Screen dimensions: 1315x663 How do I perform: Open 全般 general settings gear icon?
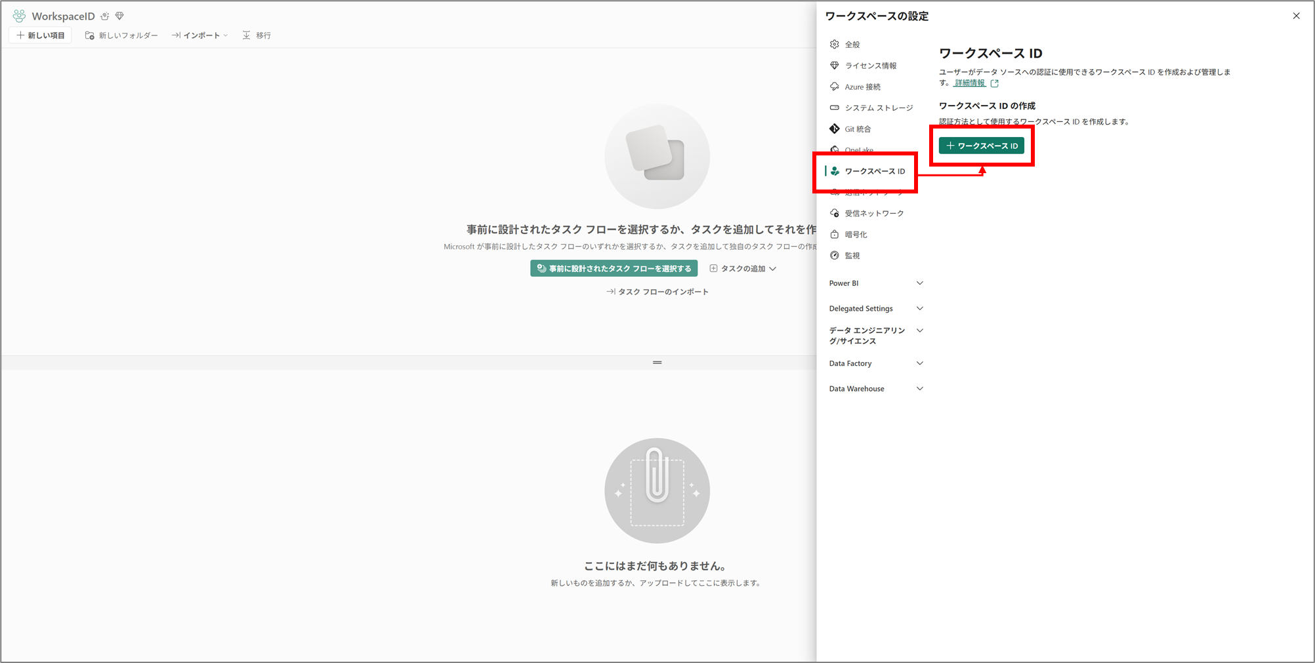coord(834,45)
